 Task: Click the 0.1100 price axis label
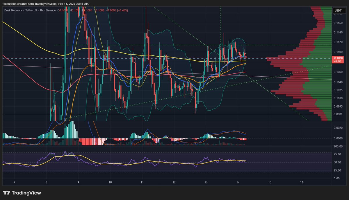[338, 52]
